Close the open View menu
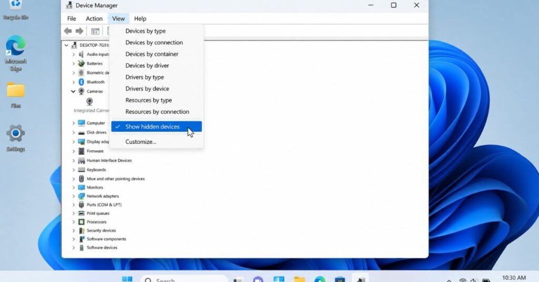The image size is (539, 282). click(118, 18)
